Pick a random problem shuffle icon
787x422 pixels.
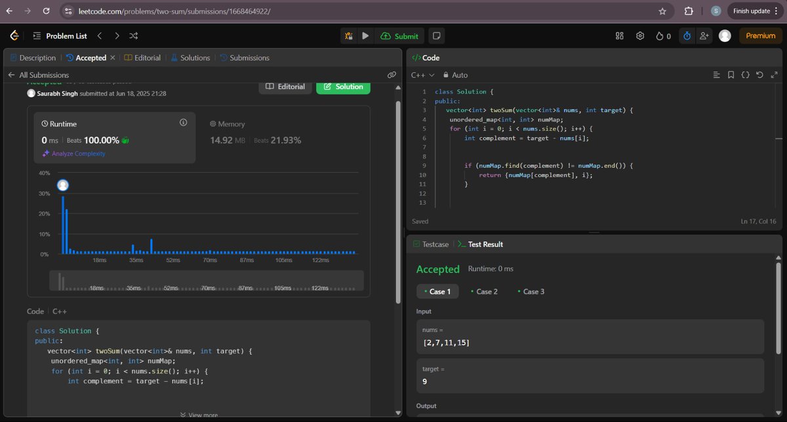click(x=134, y=36)
